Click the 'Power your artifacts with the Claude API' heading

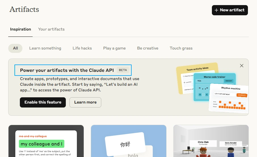(x=67, y=70)
